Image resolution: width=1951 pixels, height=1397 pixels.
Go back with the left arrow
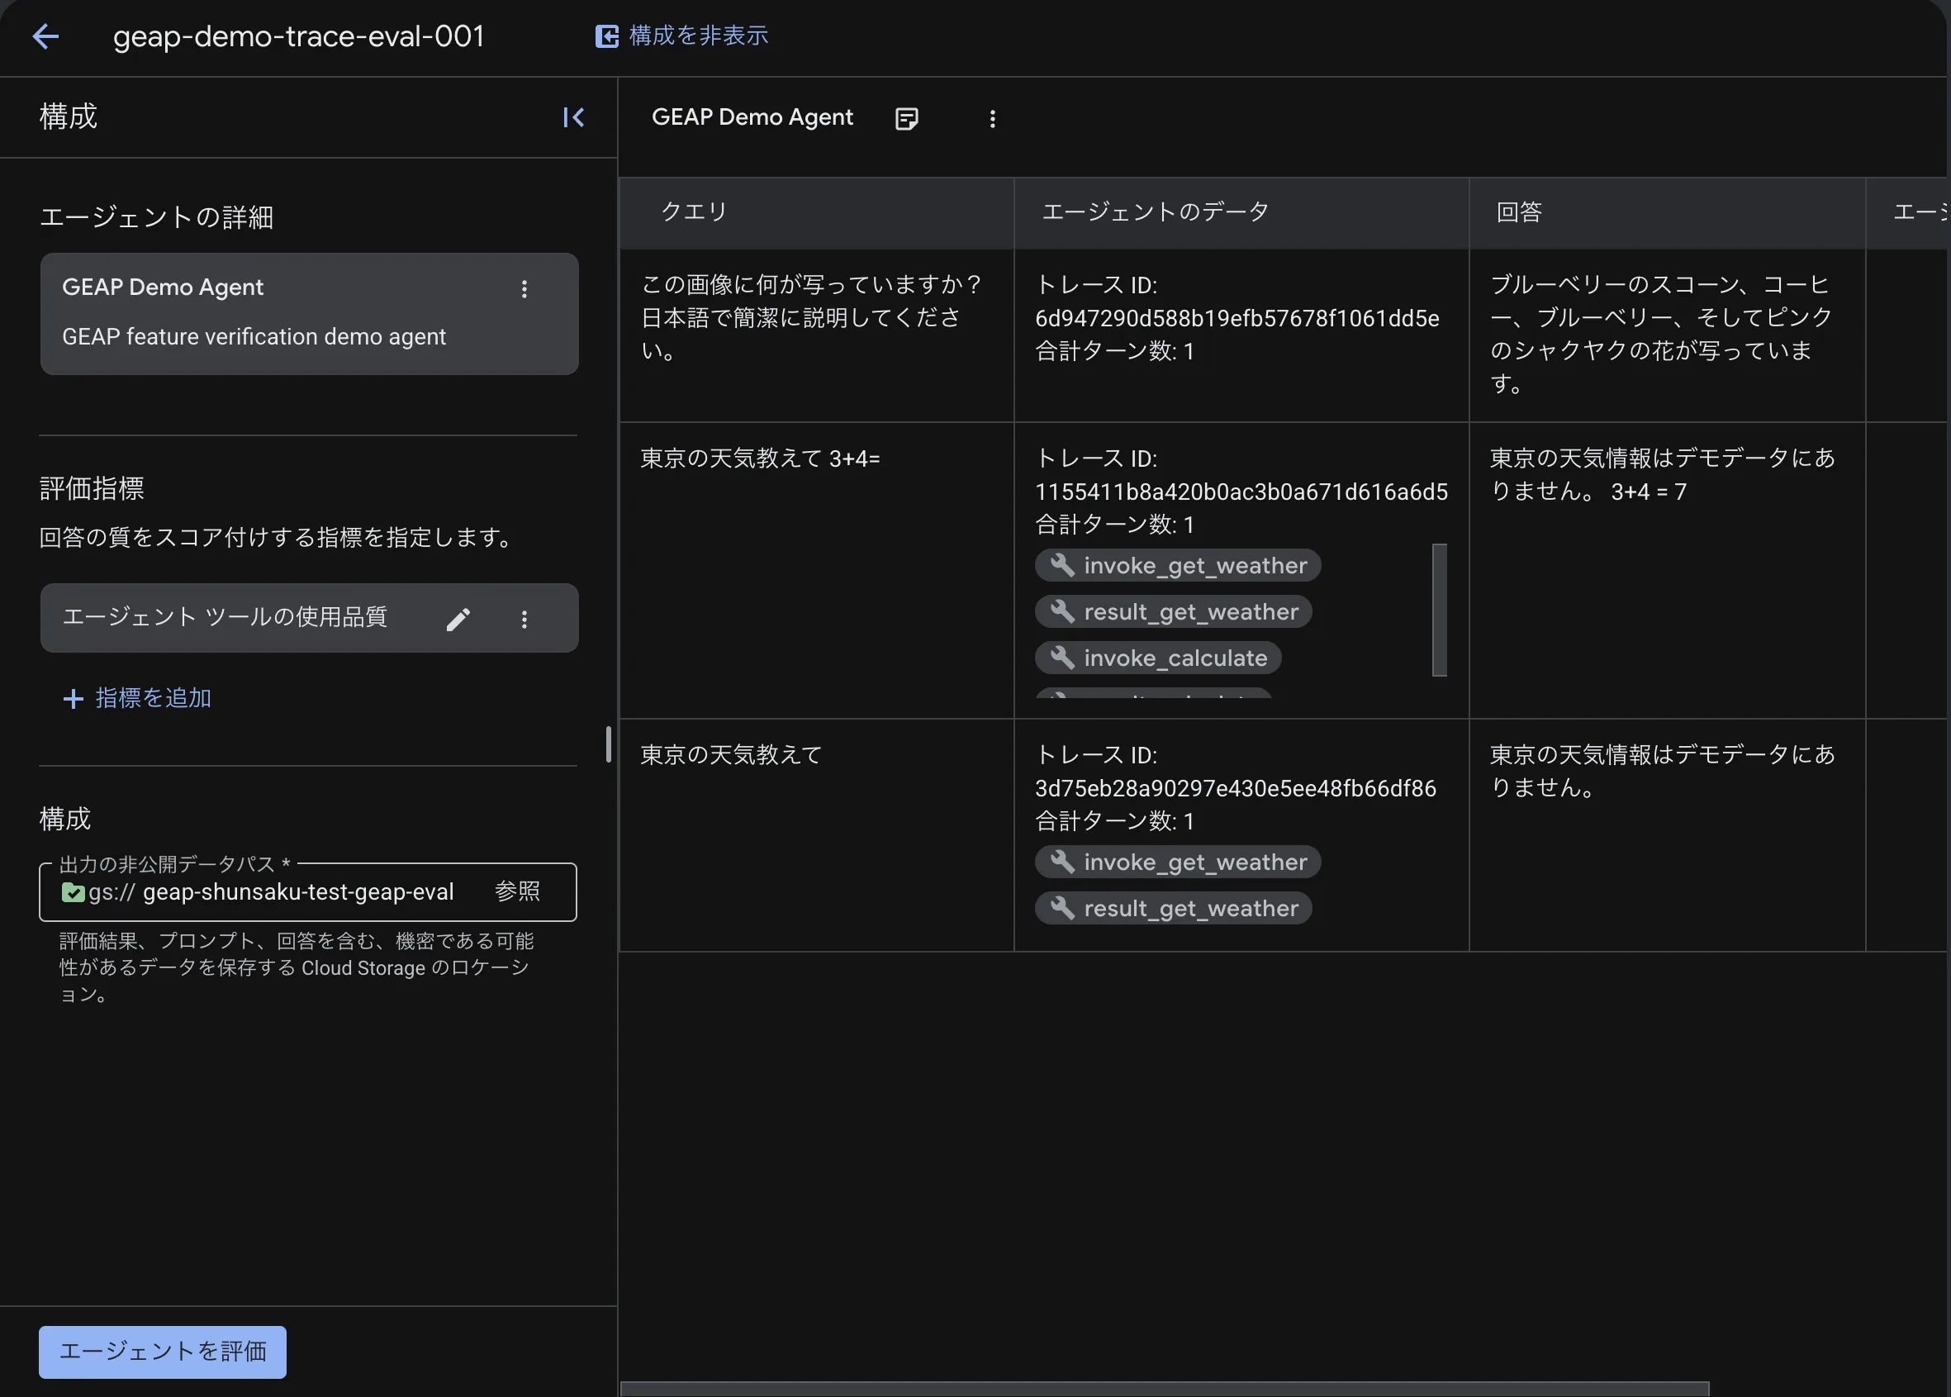pyautogui.click(x=45, y=36)
